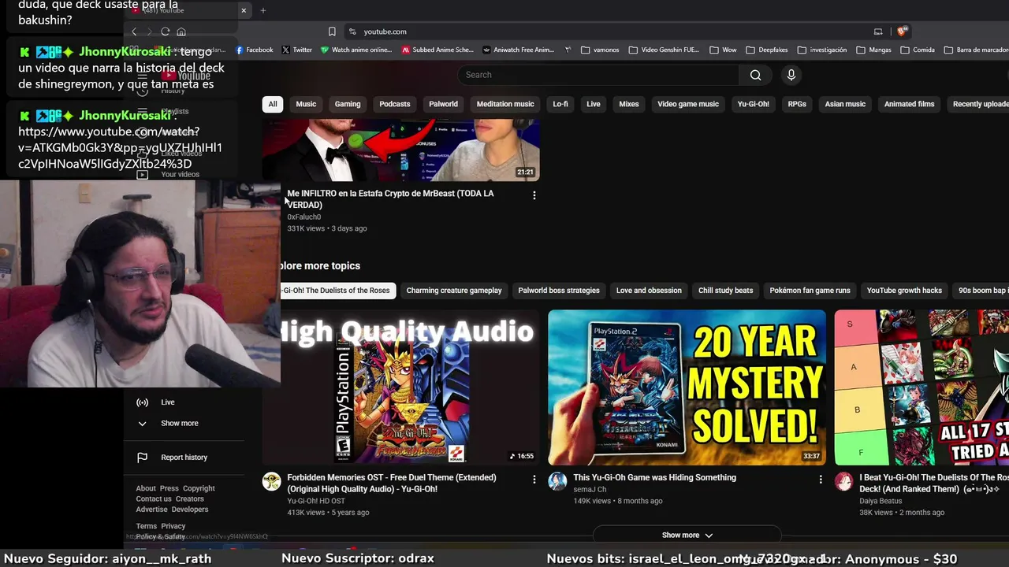Screen dimensions: 1009x567
Task: Open the Video Genshin FUE bookmark folder
Action: coord(664,50)
